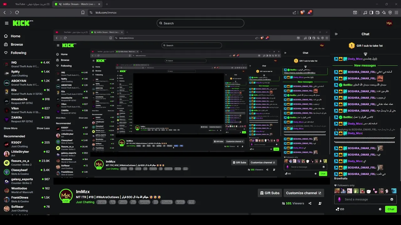Select the ImMzx Stream browser tab
401x225 pixels.
[77, 4]
